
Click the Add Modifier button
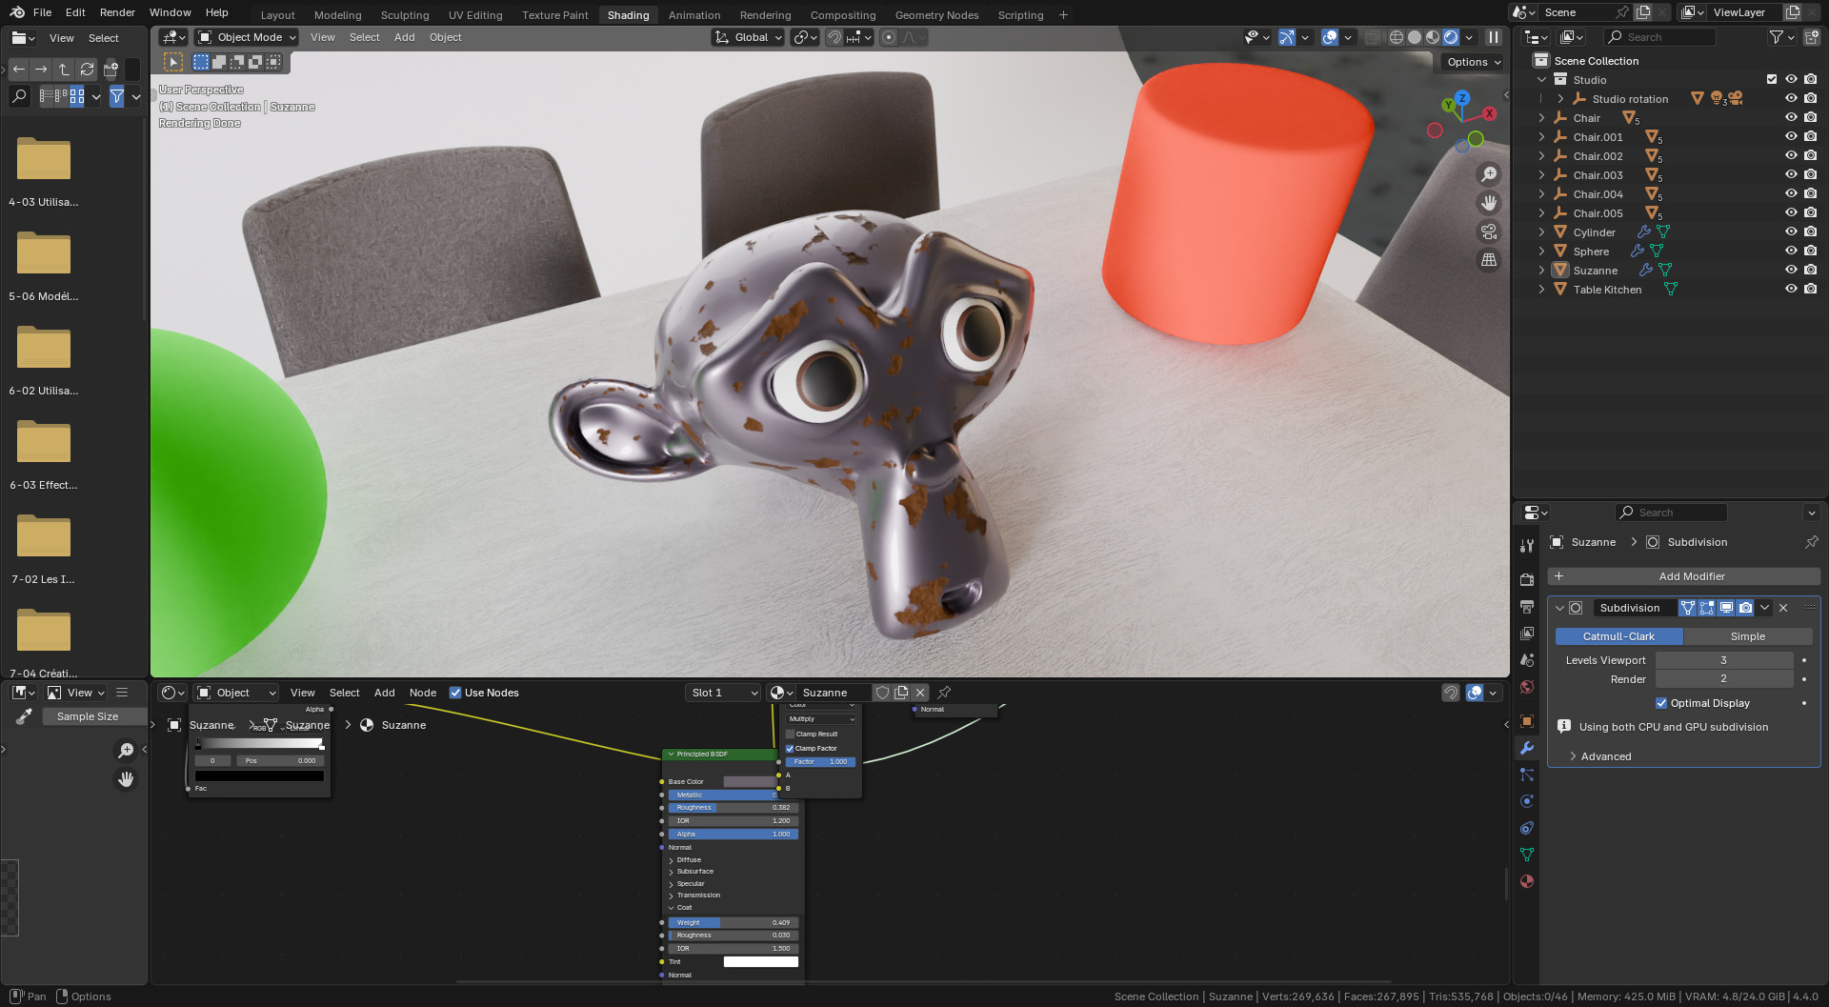pyautogui.click(x=1683, y=576)
